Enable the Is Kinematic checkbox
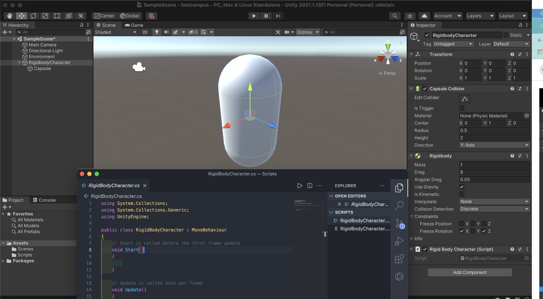 click(x=462, y=194)
